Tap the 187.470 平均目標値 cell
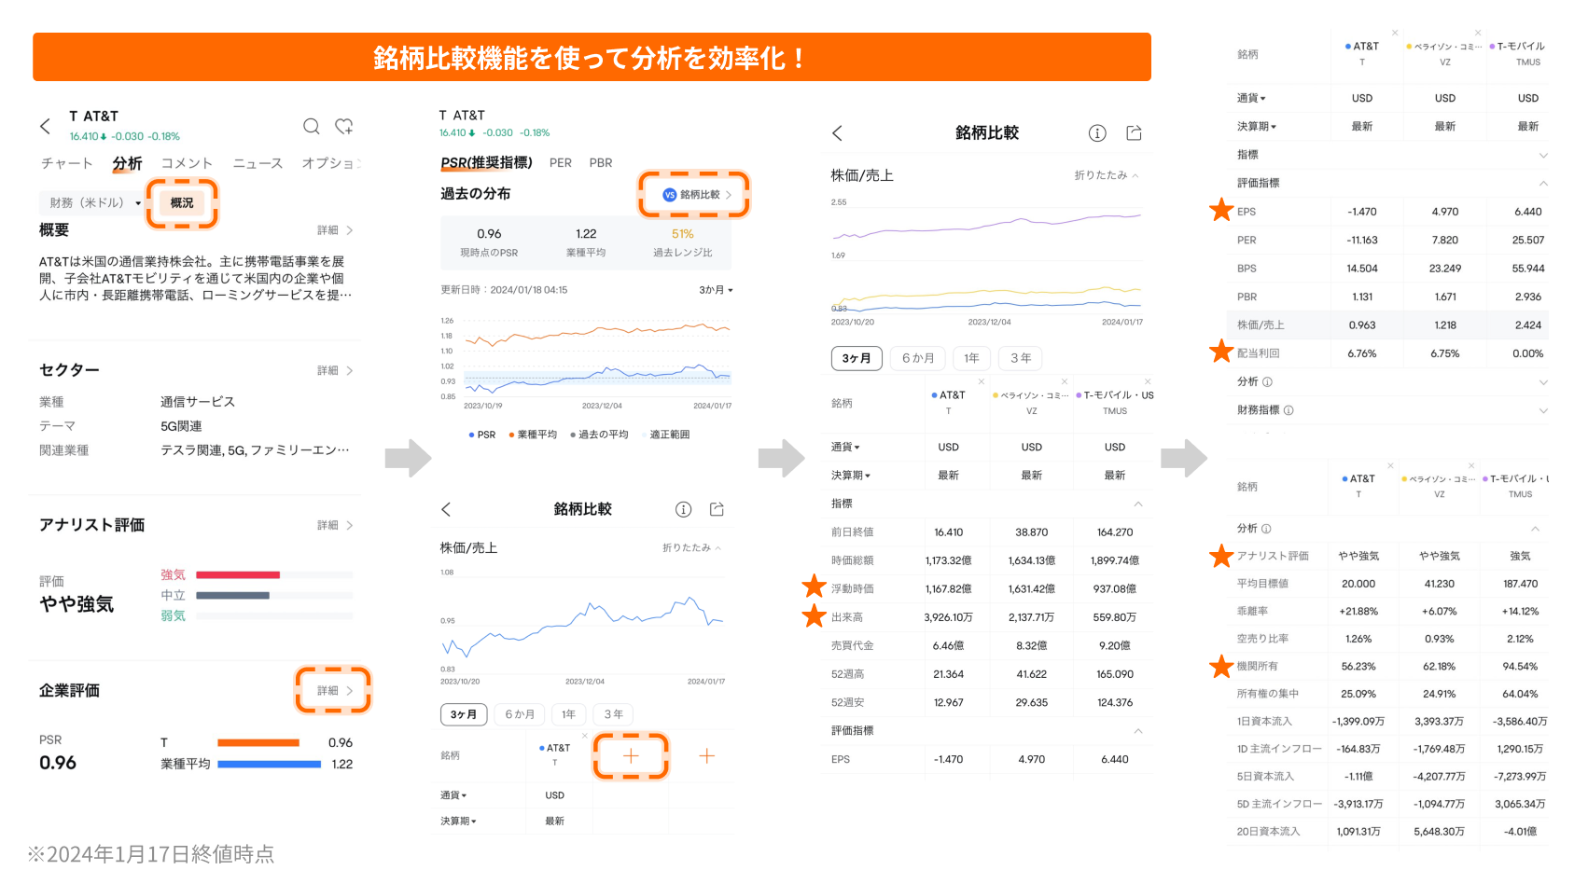Image resolution: width=1574 pixels, height=884 pixels. 1521,584
